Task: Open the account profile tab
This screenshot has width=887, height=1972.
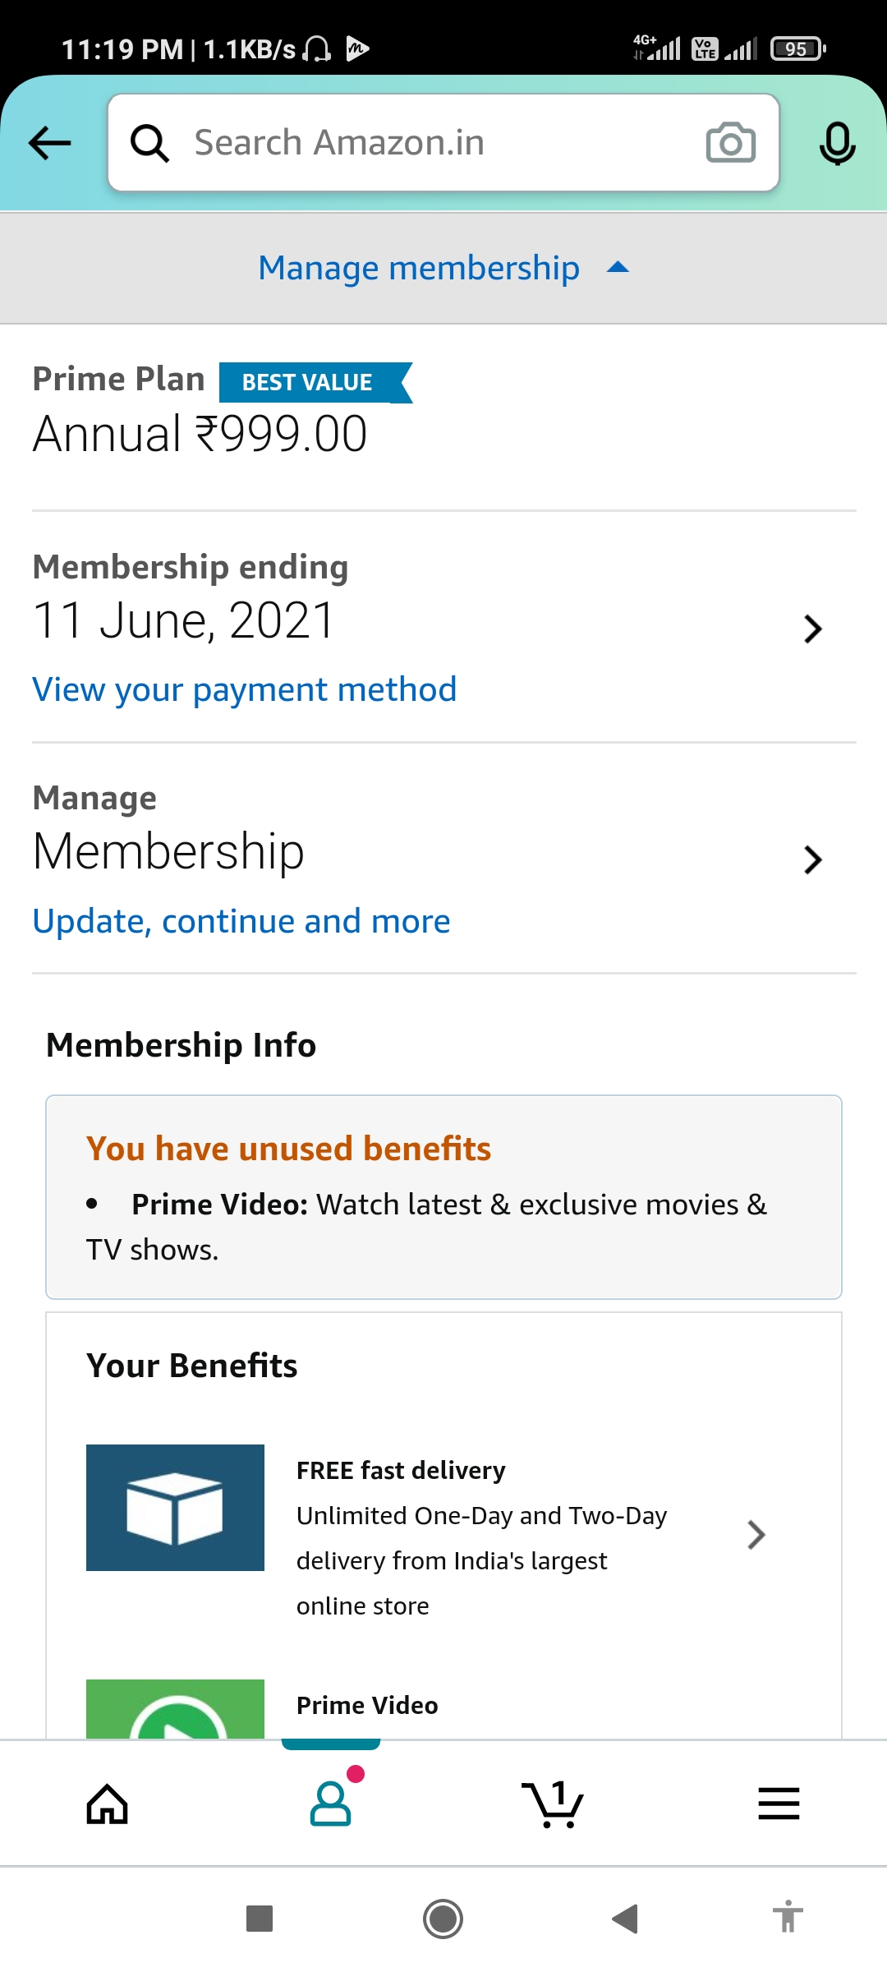Action: coord(331,1803)
